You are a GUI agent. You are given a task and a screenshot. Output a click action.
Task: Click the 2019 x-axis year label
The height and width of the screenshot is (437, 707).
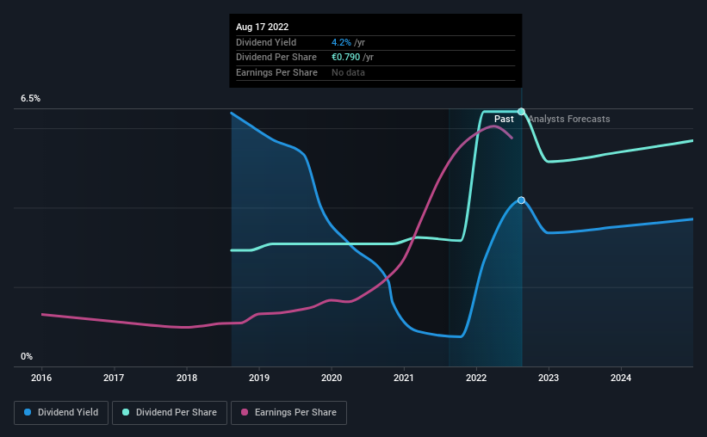point(259,378)
